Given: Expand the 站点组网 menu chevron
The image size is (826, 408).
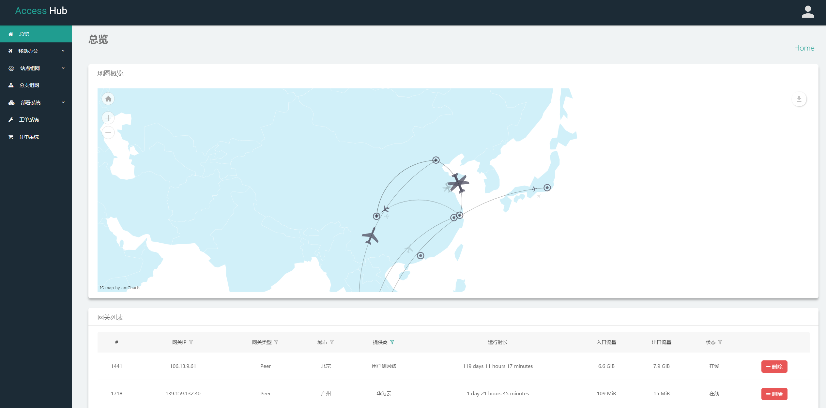Looking at the screenshot, I should point(63,68).
